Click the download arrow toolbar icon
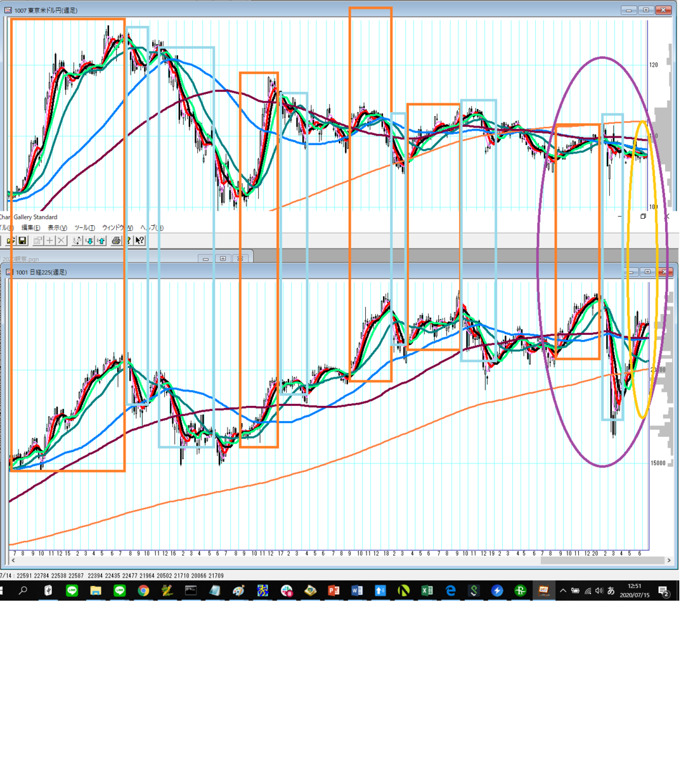The height and width of the screenshot is (761, 693). 89,240
